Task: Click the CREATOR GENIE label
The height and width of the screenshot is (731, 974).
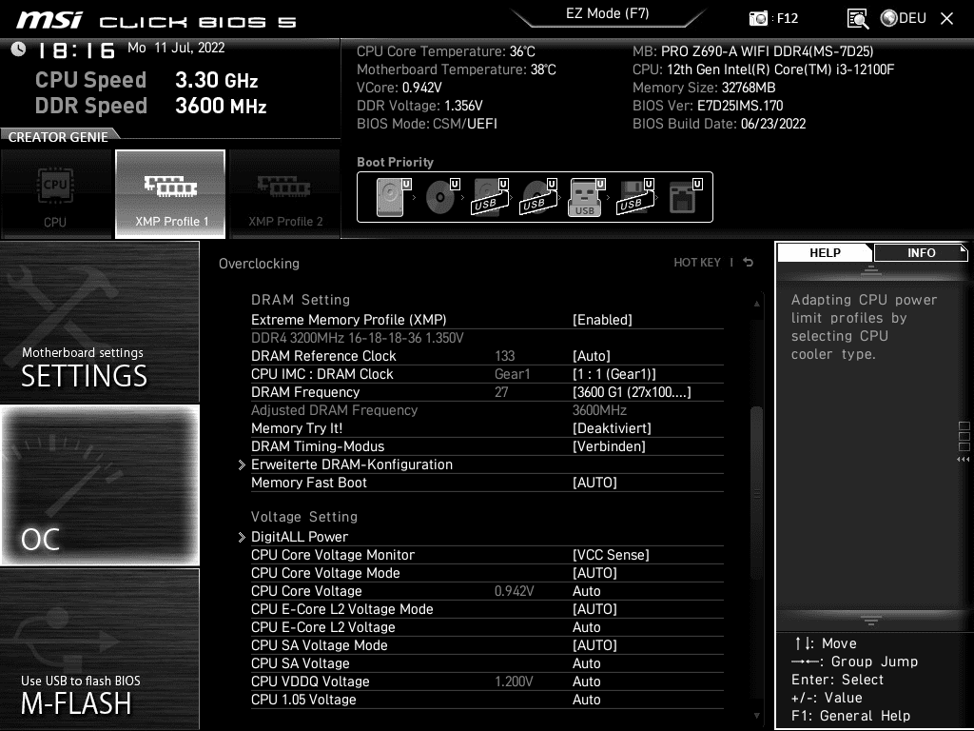Action: [x=58, y=137]
